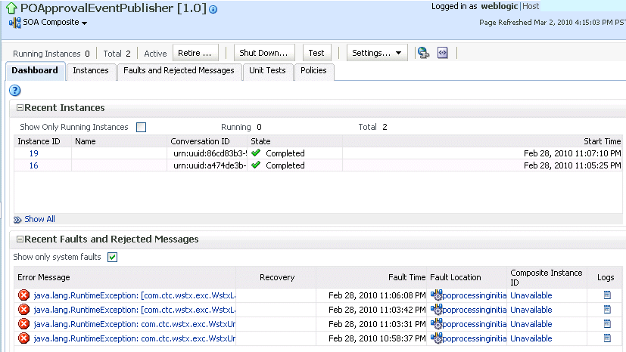
Task: Collapse the Recent Instances section
Action: point(20,108)
